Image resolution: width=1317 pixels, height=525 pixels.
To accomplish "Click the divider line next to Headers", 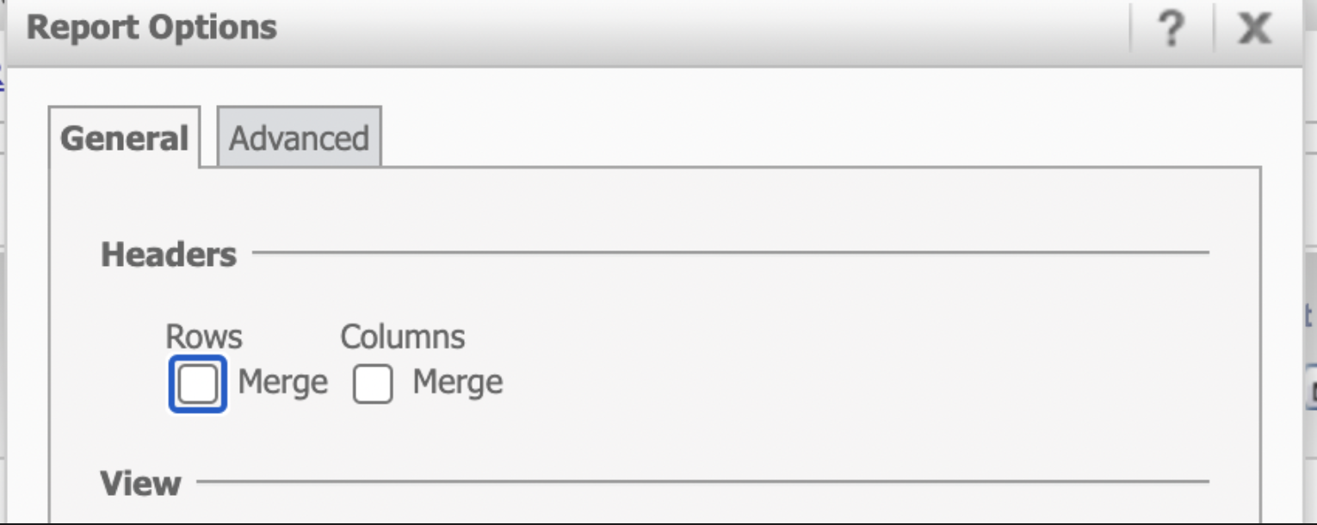I will pos(731,253).
